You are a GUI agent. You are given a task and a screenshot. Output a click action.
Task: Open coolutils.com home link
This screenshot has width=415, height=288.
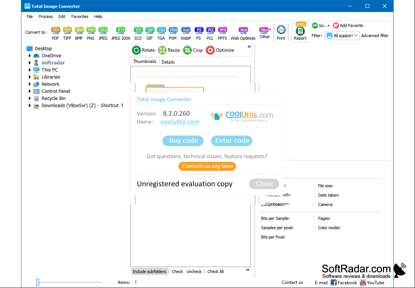pyautogui.click(x=180, y=122)
